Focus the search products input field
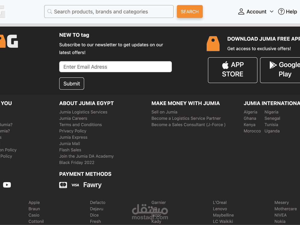The image size is (300, 225). click(109, 11)
